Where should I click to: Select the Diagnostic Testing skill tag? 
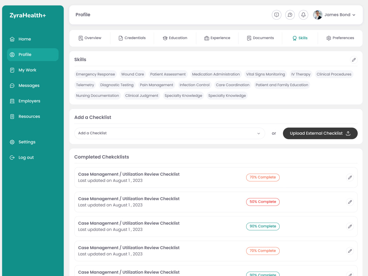click(x=117, y=85)
